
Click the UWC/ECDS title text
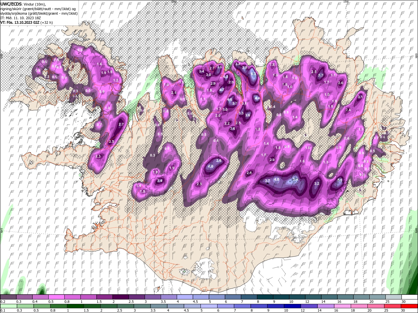(x=11, y=4)
